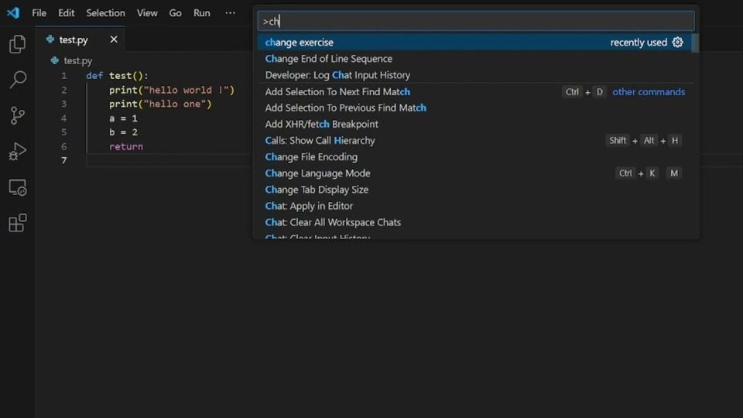The width and height of the screenshot is (743, 418).
Task: Click the def test(): code line
Action: 117,76
